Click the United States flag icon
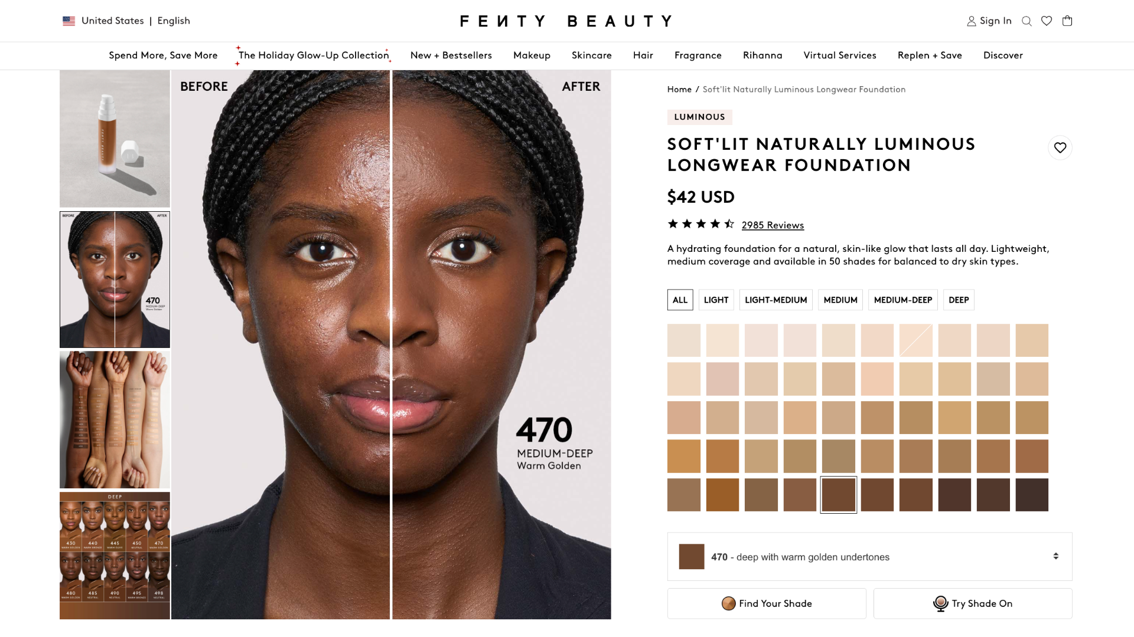 (x=69, y=21)
